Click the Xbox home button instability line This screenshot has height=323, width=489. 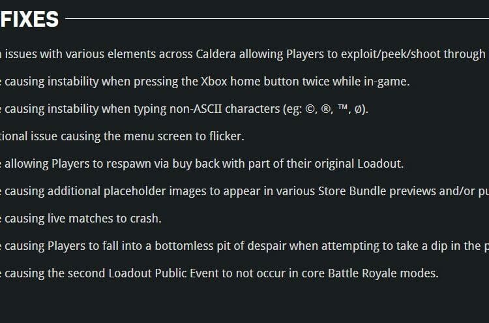[x=205, y=82]
